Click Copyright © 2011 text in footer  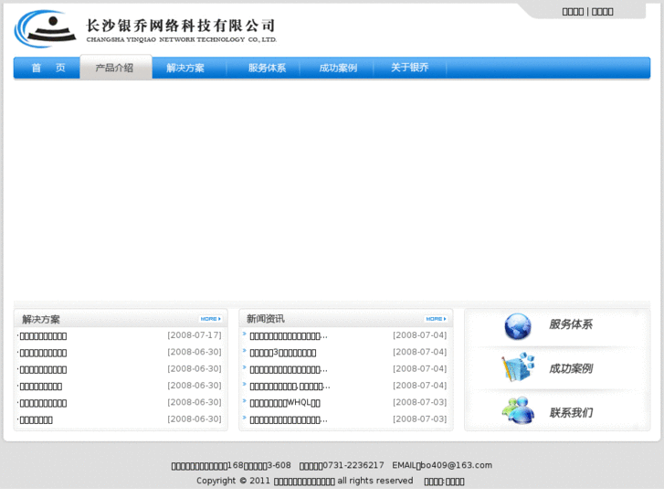click(233, 481)
